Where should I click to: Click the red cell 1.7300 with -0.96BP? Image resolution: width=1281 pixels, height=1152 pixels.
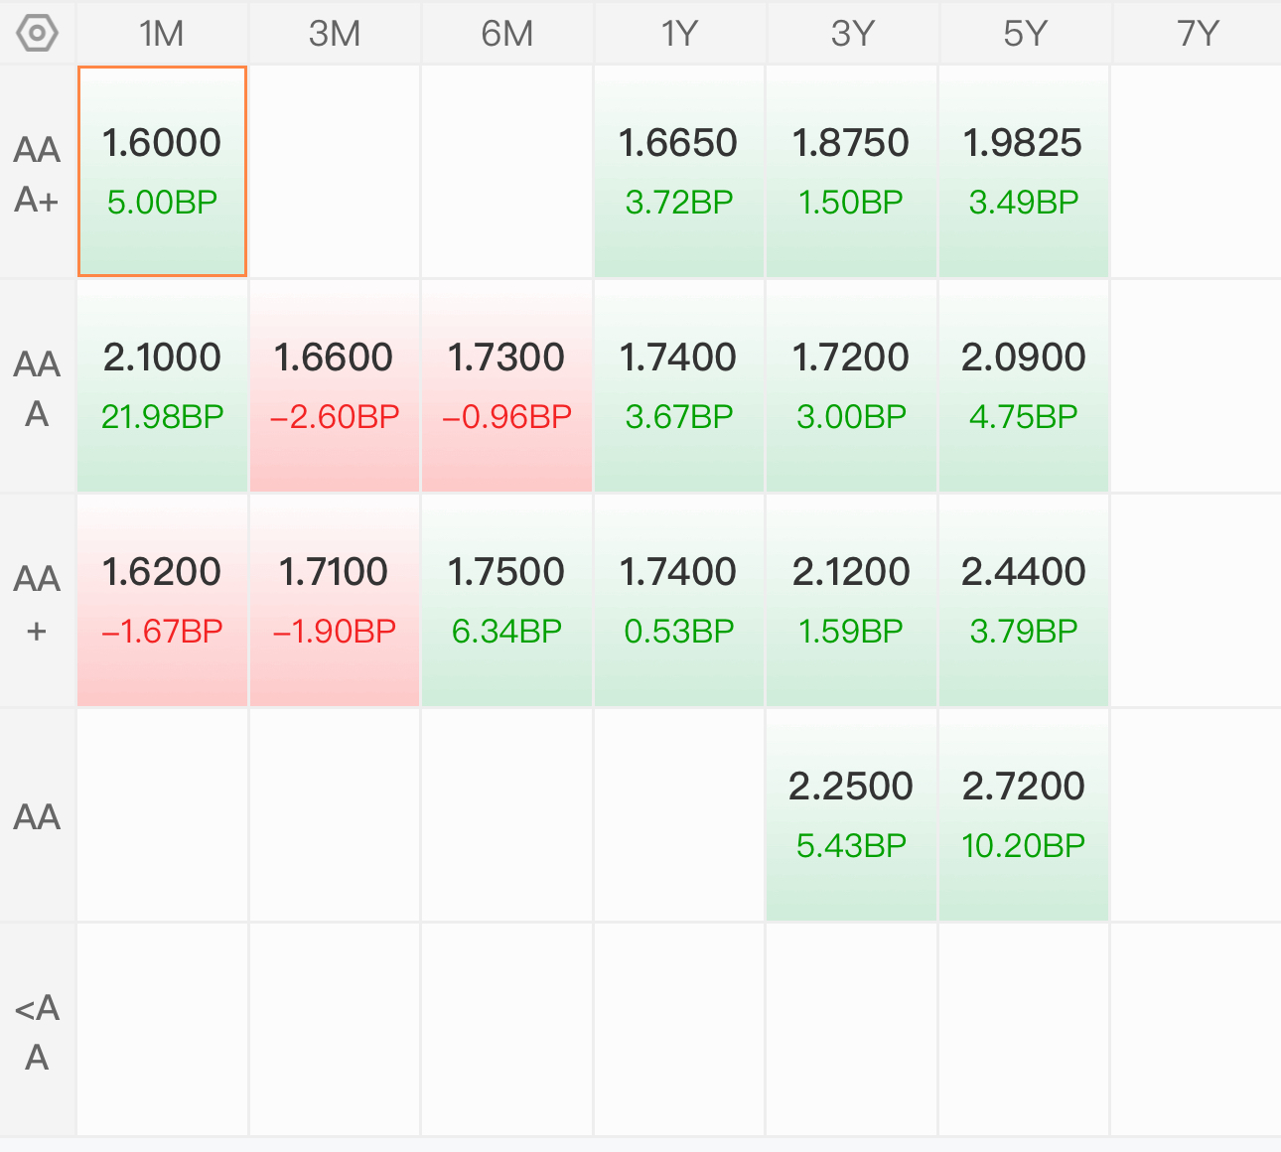point(506,385)
